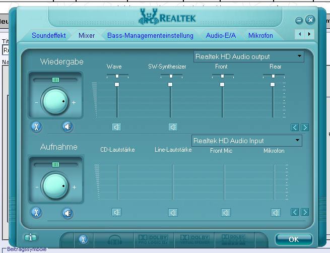Click the Wiedergabe volume knob
Screen dimensions: 330x253
(x=55, y=102)
